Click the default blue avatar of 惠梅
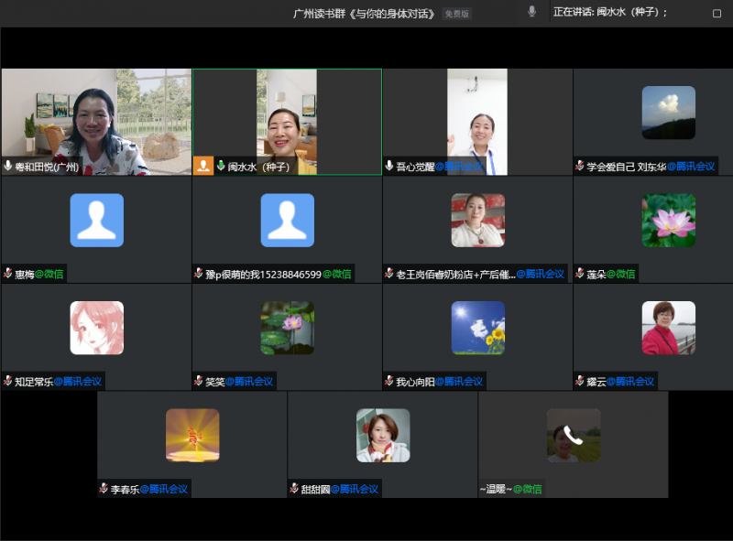Viewport: 733px width, 541px height. pos(96,220)
